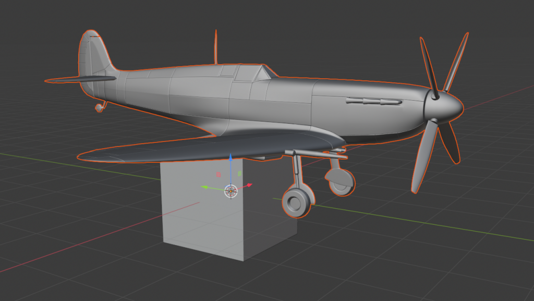Screen dimensions: 534x301
Task: Select the airplane's left wing surface
Action: tap(209, 148)
